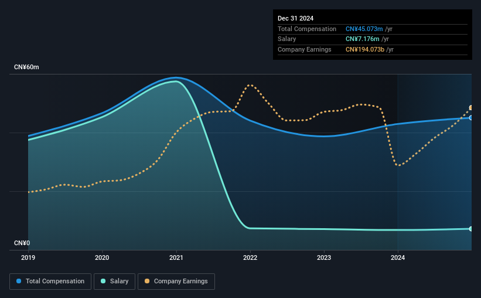Click the CN¥7.176m salary value
Image resolution: width=481 pixels, height=298 pixels.
point(362,39)
